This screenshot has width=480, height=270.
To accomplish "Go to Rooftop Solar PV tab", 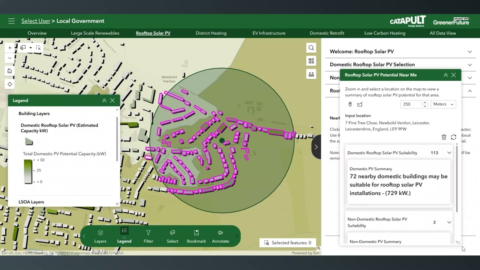I will coord(153,33).
